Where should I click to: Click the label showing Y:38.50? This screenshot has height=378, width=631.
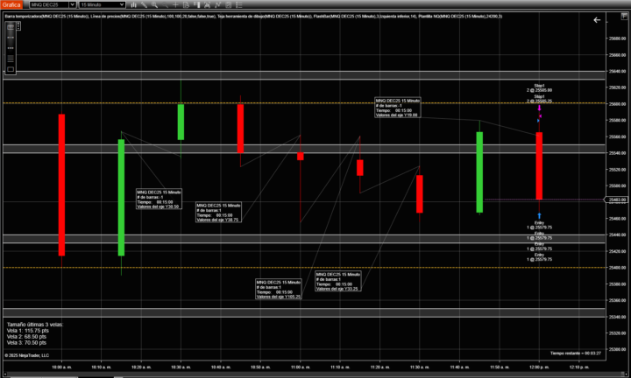(x=159, y=199)
